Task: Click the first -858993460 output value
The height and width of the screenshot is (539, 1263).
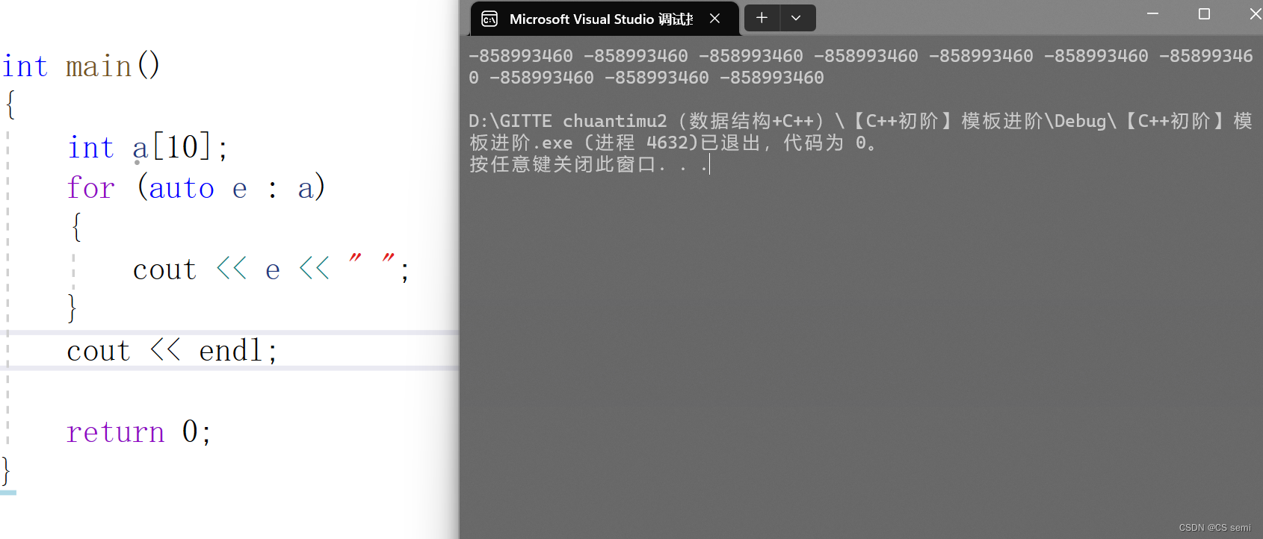Action: click(x=521, y=56)
